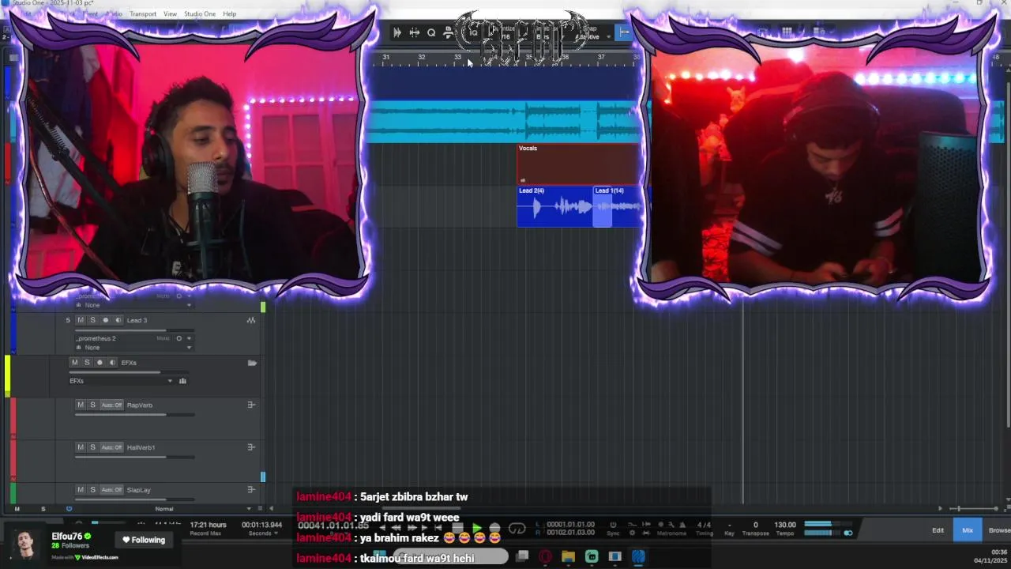
Task: Select the Vocals clip in arrangement
Action: [x=579, y=164]
